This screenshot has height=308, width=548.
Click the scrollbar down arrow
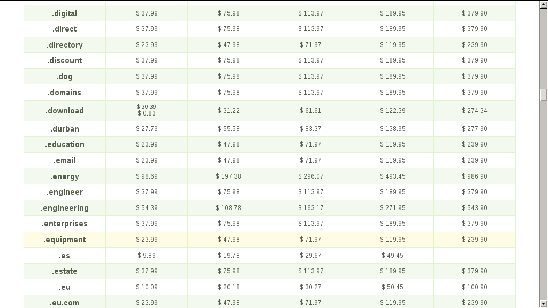tap(544, 304)
